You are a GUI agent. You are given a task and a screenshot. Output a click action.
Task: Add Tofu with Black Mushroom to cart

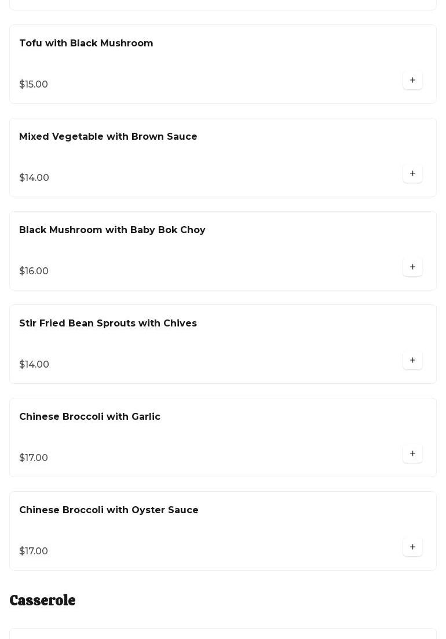click(412, 81)
